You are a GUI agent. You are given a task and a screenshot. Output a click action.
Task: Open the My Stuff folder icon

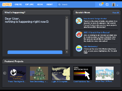107,4
